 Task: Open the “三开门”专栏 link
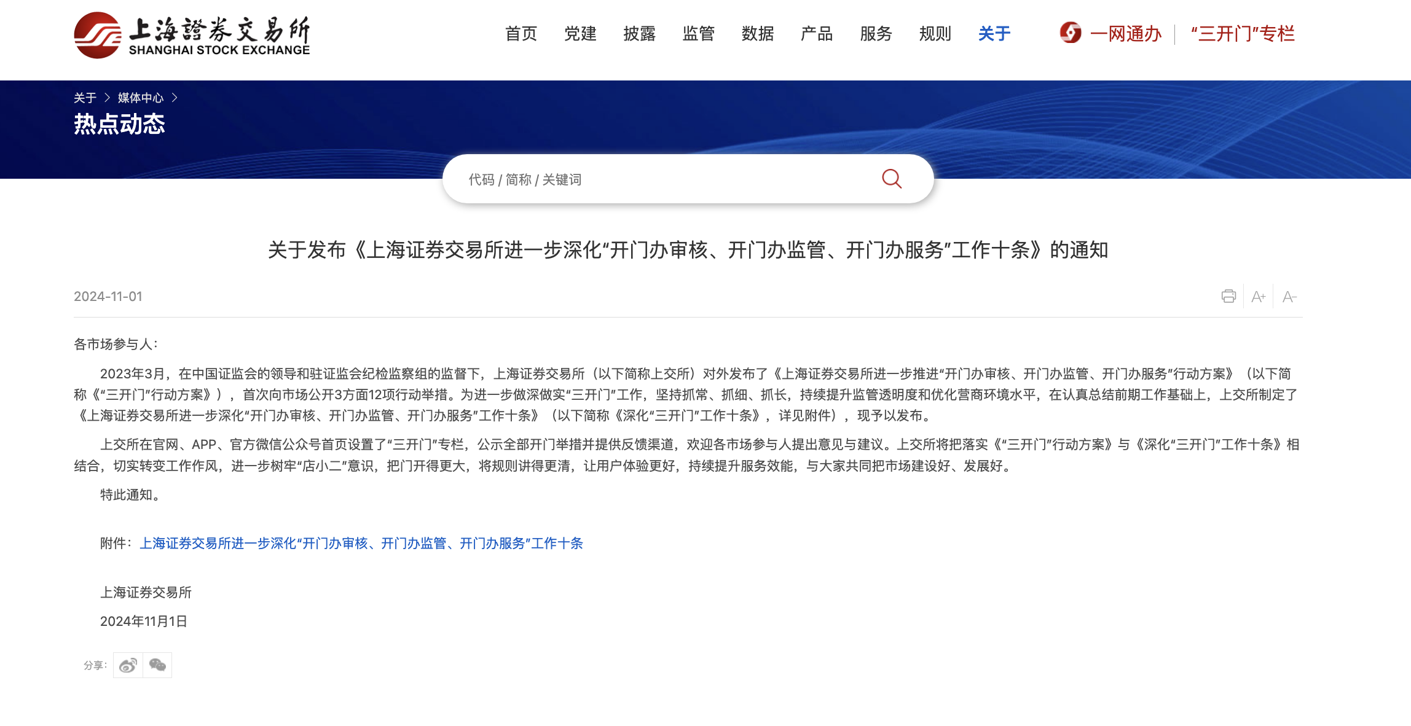(1243, 33)
